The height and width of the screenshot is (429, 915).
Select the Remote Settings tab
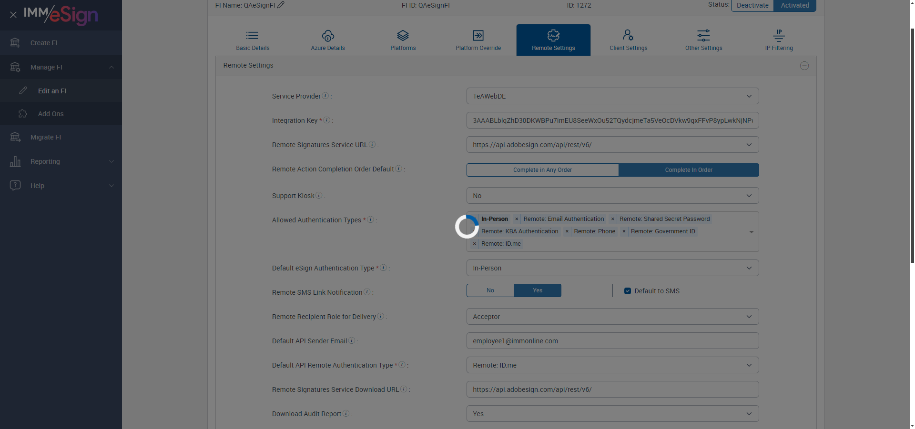(x=553, y=40)
